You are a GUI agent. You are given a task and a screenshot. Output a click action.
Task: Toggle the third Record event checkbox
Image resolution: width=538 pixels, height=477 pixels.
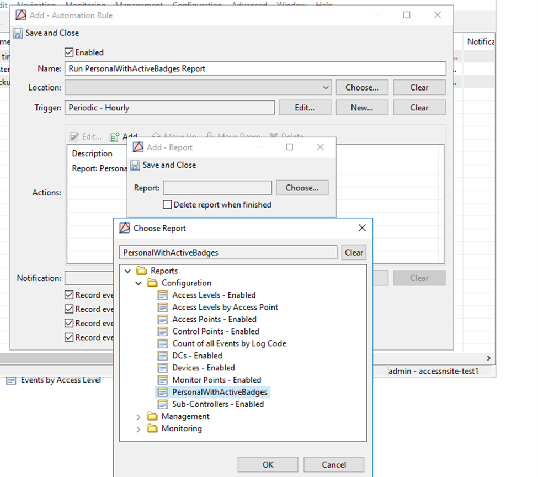tap(69, 323)
